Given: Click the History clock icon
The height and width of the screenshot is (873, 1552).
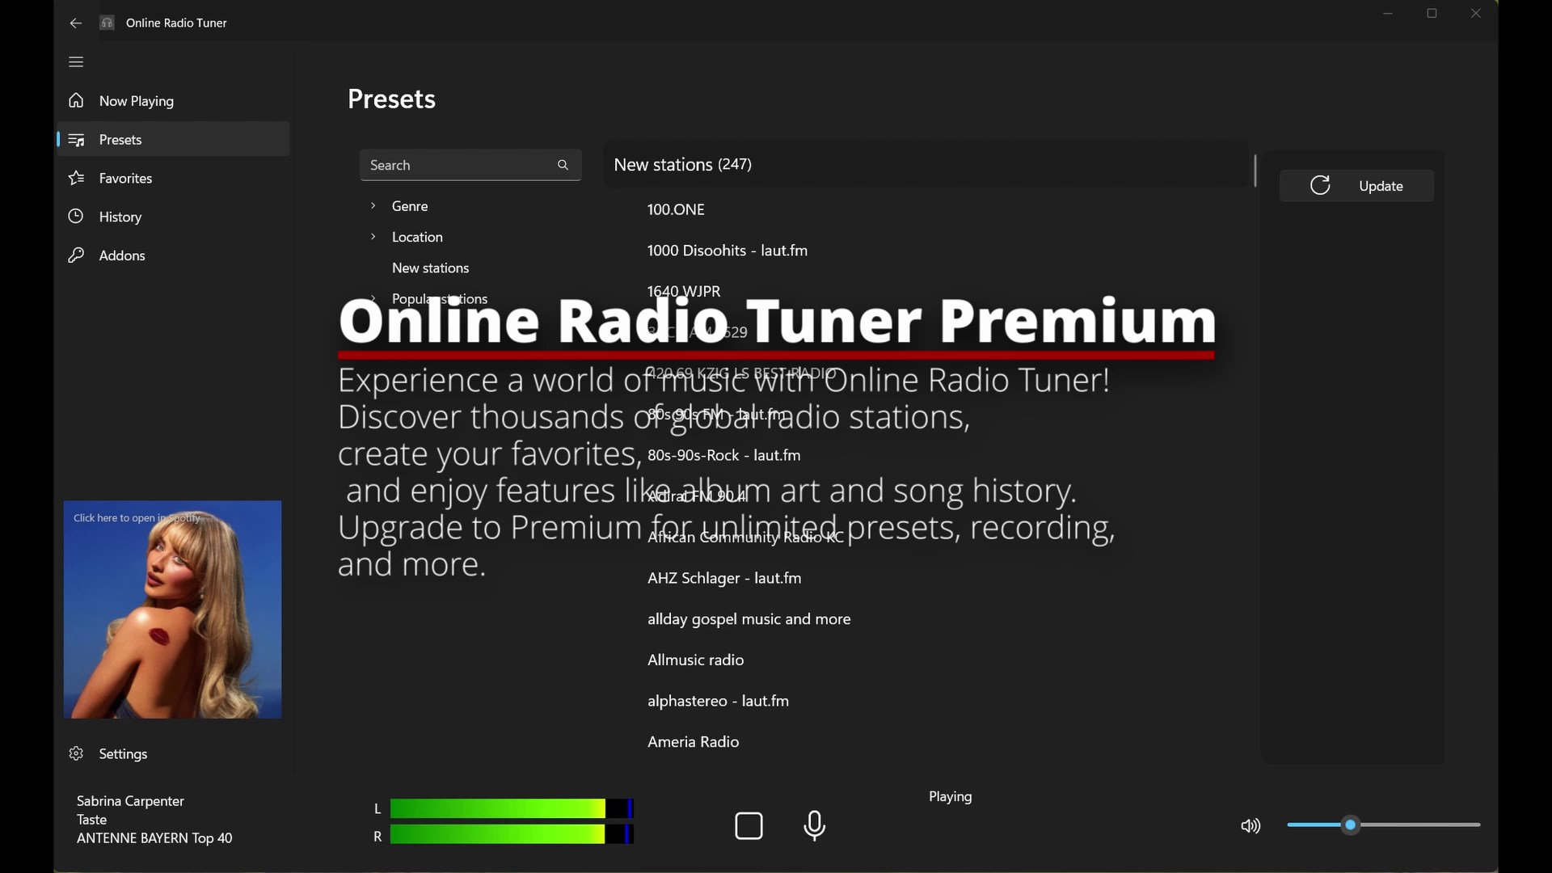Looking at the screenshot, I should click(76, 217).
